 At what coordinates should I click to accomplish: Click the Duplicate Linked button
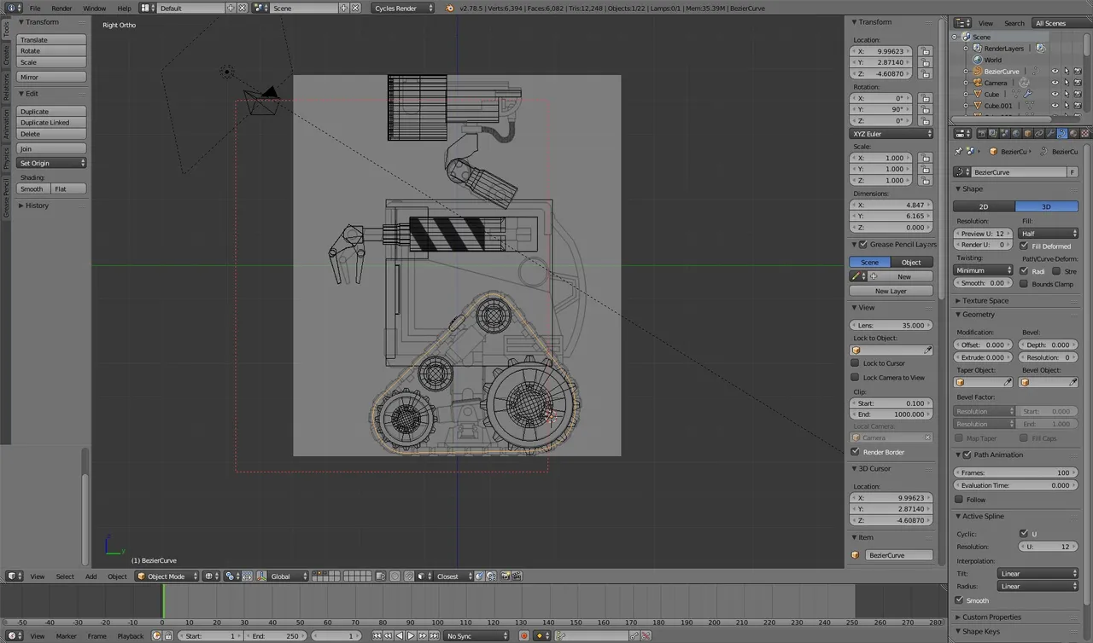(x=51, y=123)
